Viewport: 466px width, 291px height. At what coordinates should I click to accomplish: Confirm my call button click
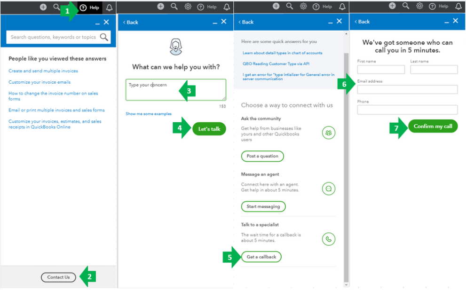433,126
